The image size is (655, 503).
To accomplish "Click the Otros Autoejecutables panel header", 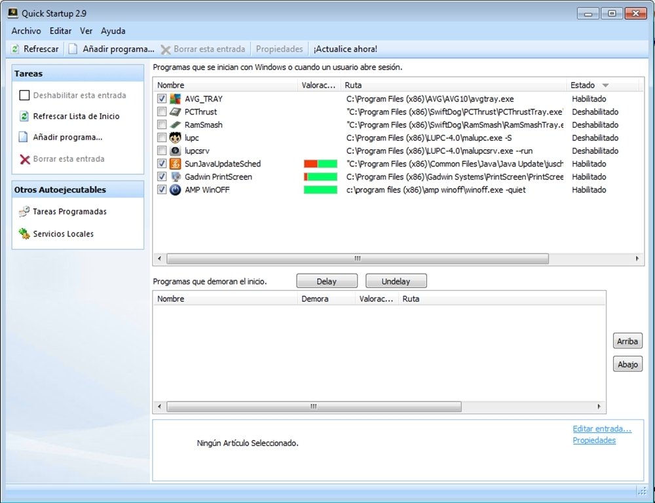I will coord(78,190).
